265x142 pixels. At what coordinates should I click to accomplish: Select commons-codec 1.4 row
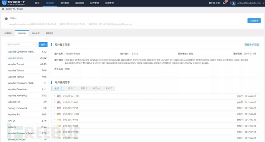coord(27,139)
